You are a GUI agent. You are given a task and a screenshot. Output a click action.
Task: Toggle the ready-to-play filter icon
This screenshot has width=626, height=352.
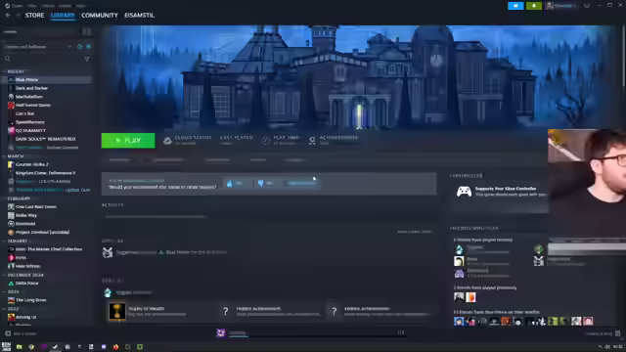[x=88, y=47]
